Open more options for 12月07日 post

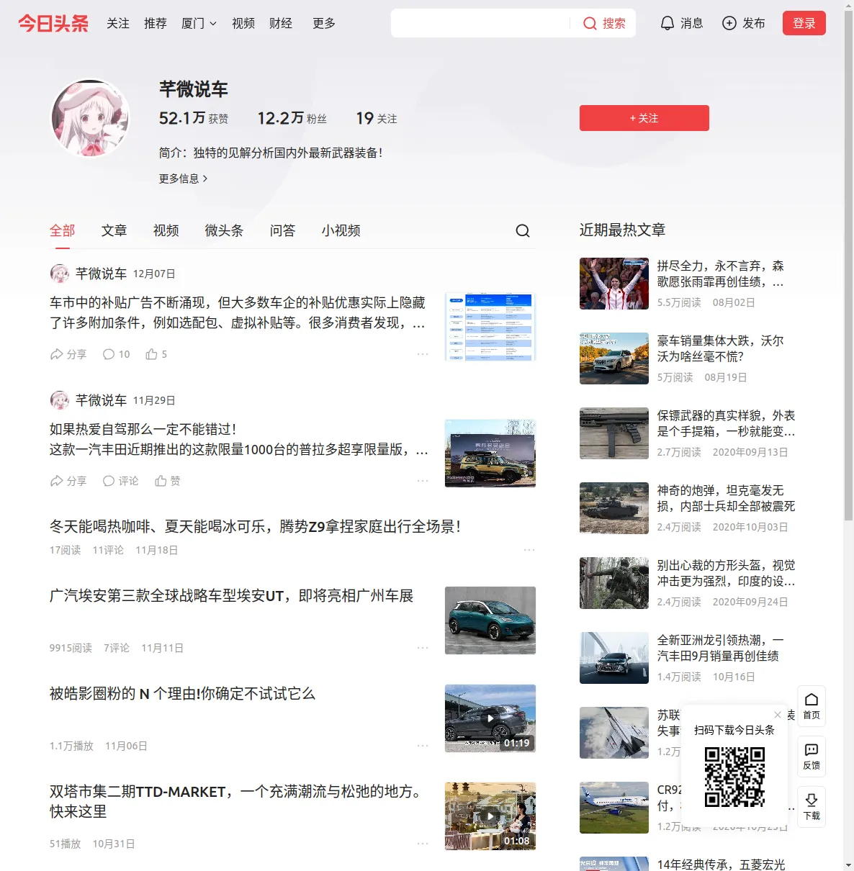tap(423, 354)
